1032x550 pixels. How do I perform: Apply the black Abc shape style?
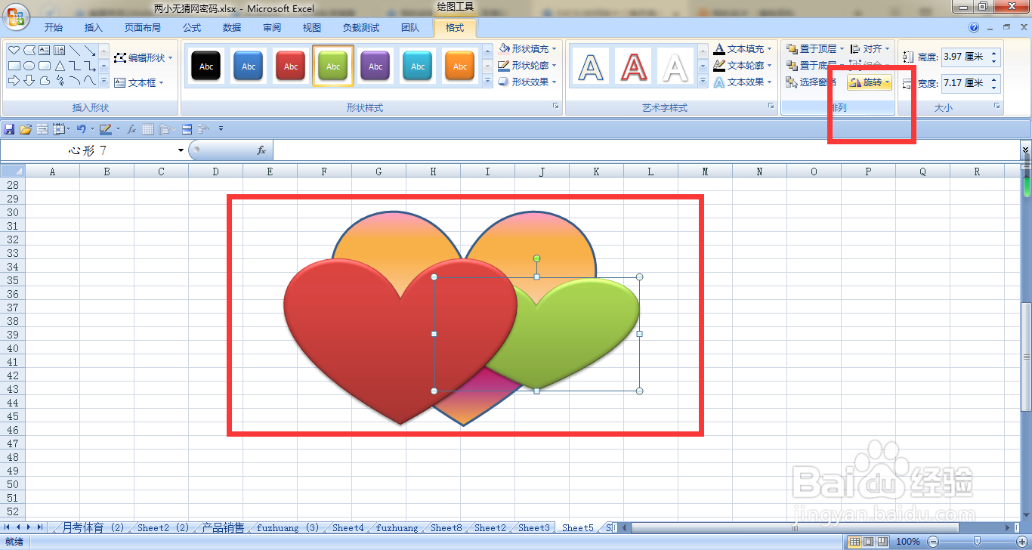click(x=206, y=66)
